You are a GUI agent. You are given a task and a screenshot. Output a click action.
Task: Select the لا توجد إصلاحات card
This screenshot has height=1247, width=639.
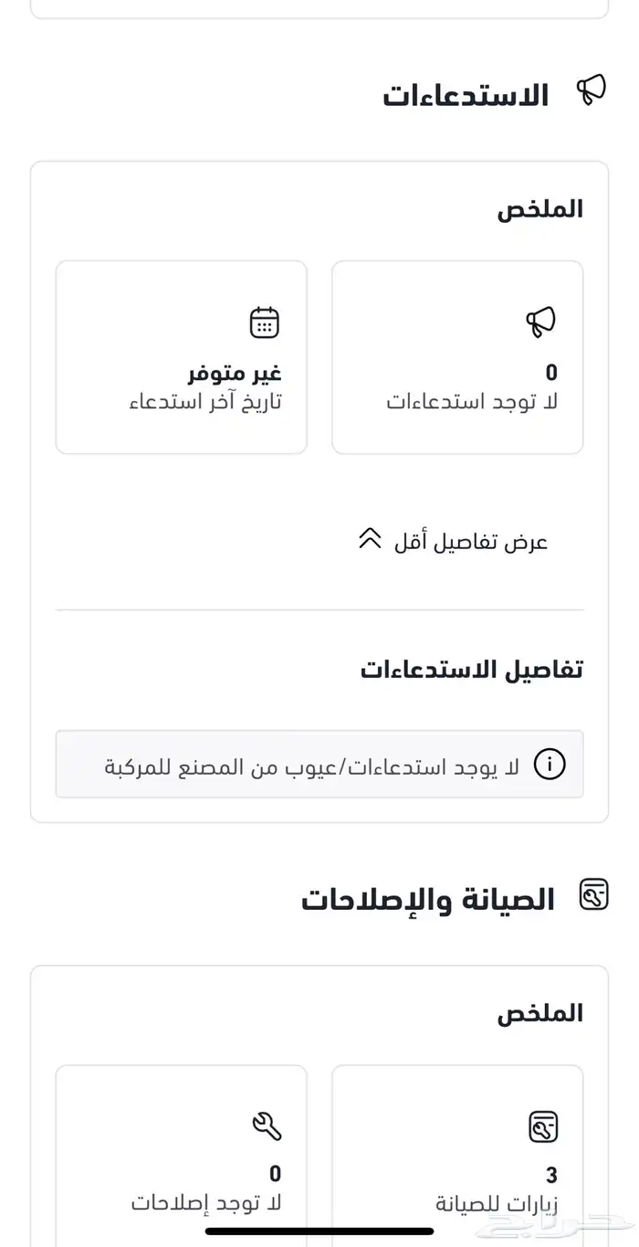click(182, 1156)
